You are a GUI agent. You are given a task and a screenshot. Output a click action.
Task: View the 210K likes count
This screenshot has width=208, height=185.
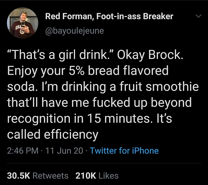86,176
